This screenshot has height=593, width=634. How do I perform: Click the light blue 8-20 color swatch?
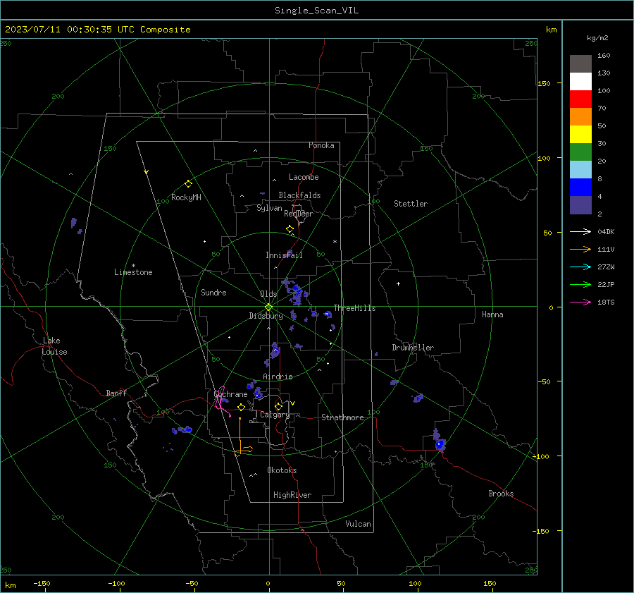tap(580, 170)
